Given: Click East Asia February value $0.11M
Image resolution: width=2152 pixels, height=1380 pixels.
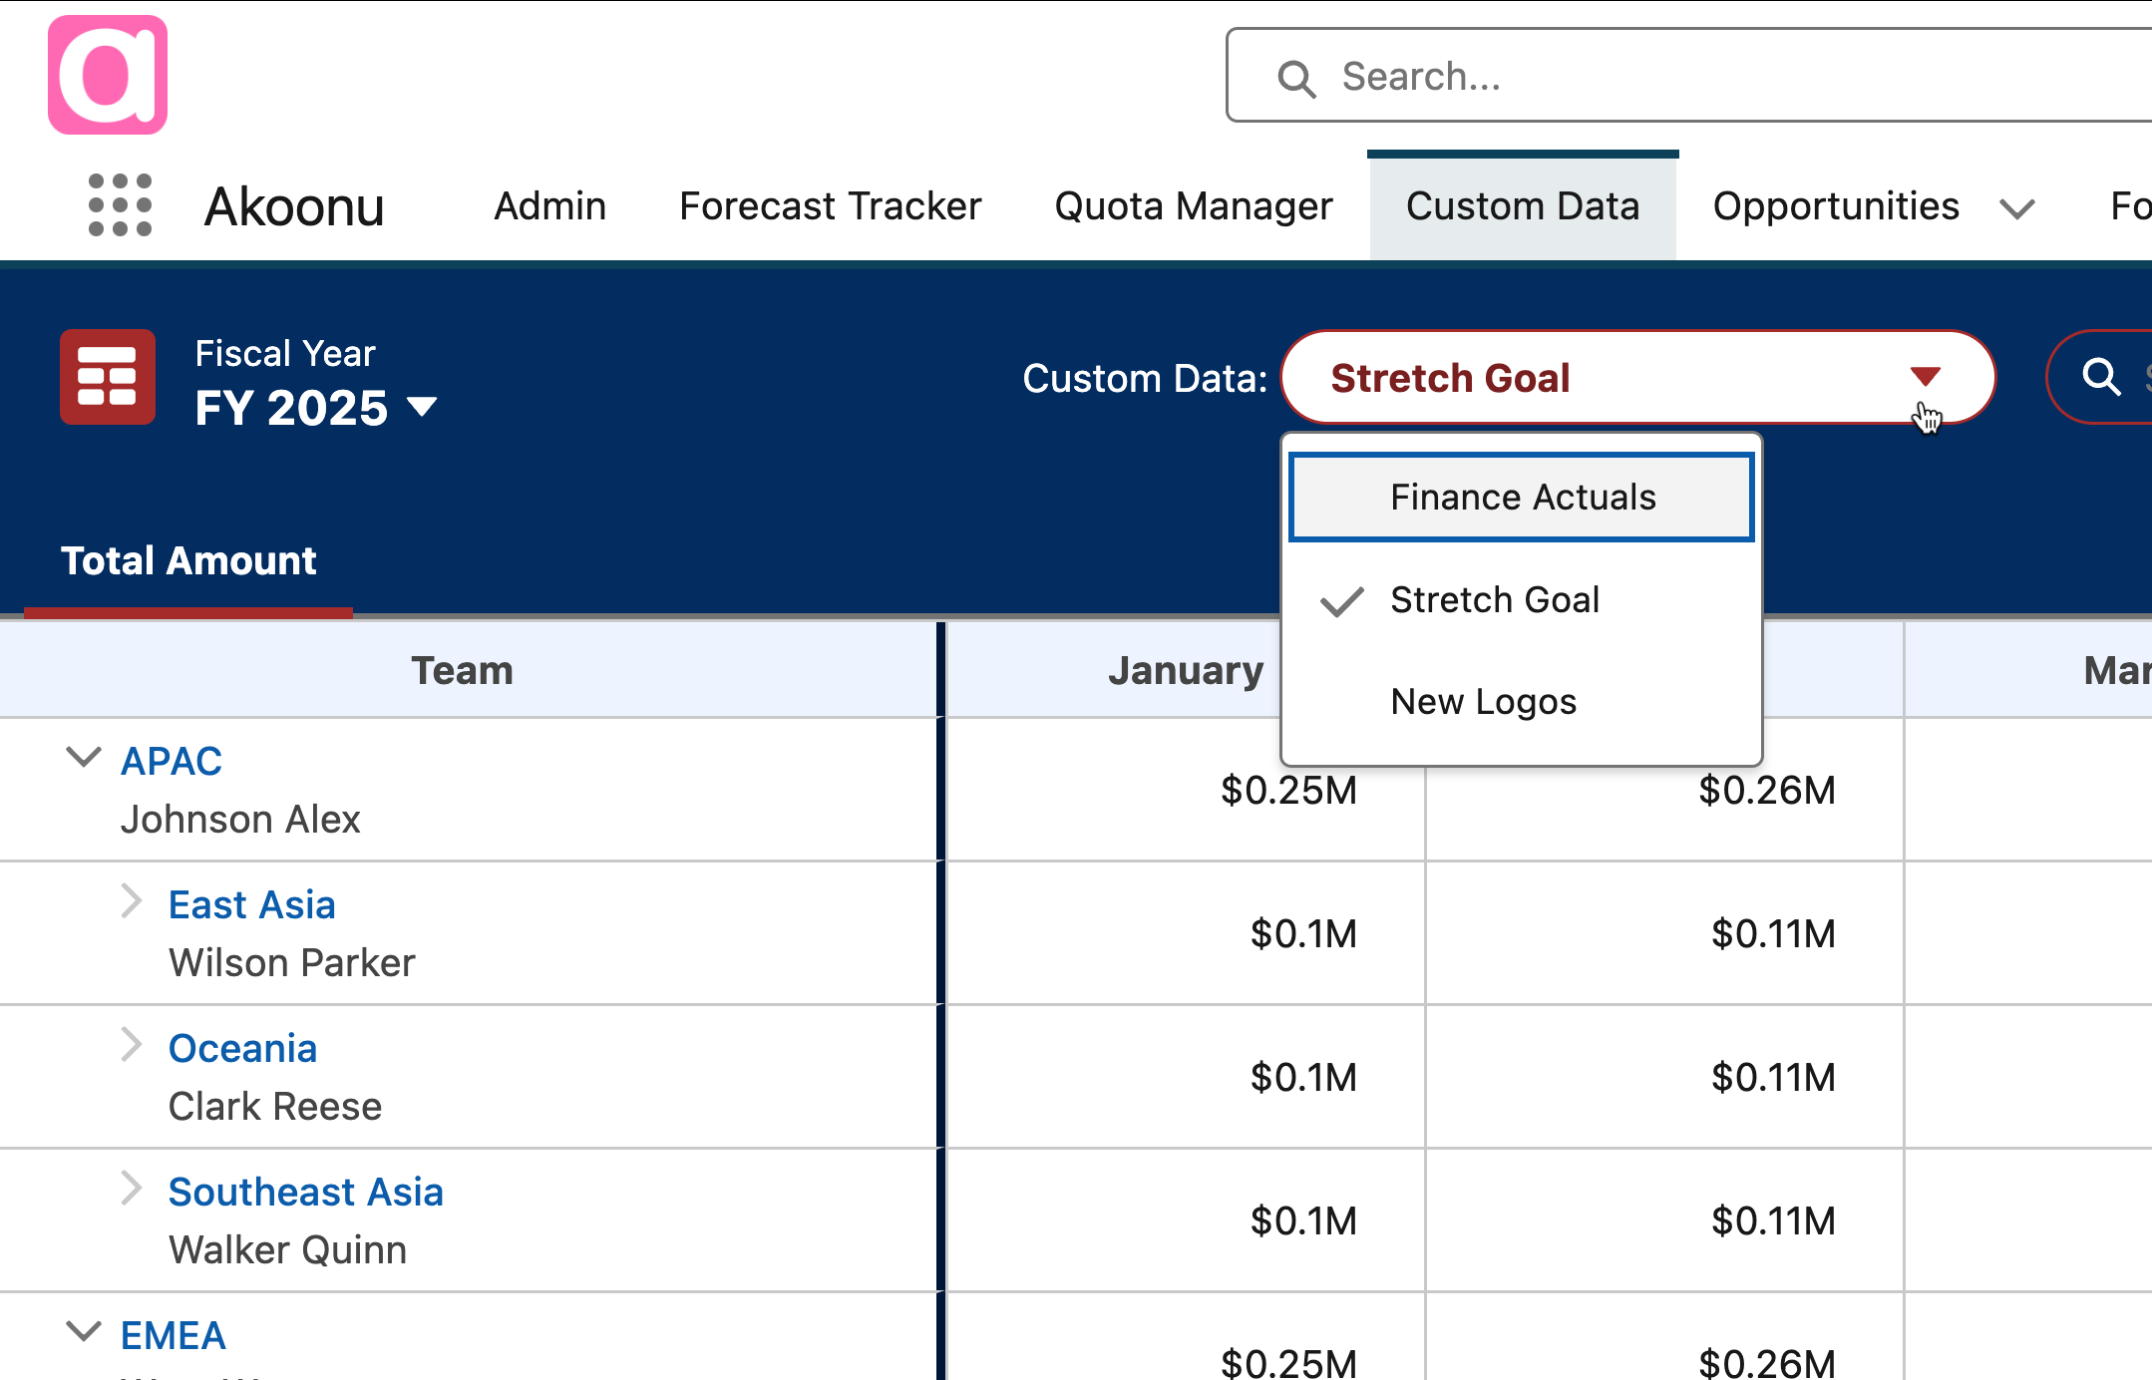Looking at the screenshot, I should coord(1773,933).
